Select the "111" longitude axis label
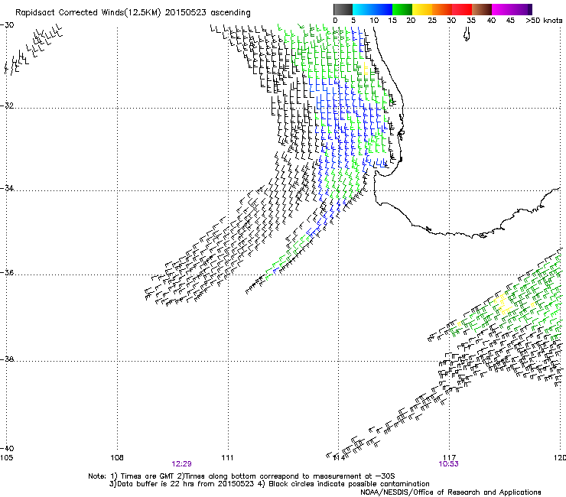The image size is (566, 497). (x=227, y=458)
